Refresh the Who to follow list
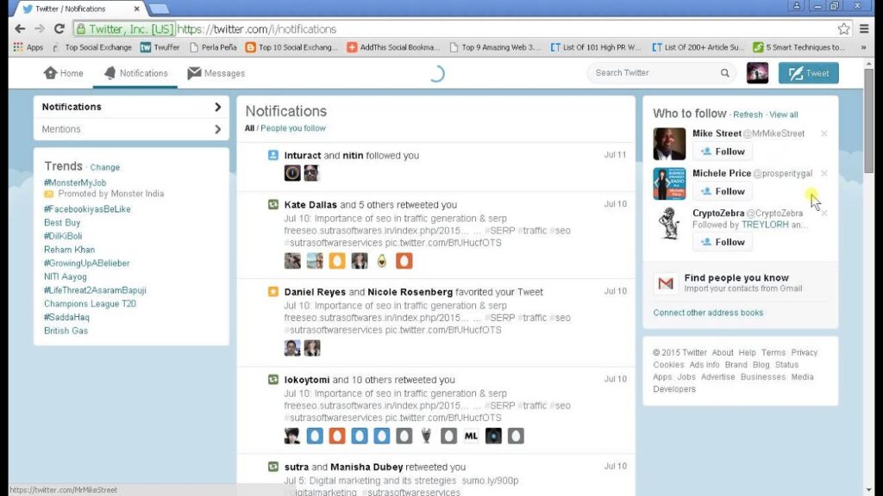883x496 pixels. click(748, 115)
